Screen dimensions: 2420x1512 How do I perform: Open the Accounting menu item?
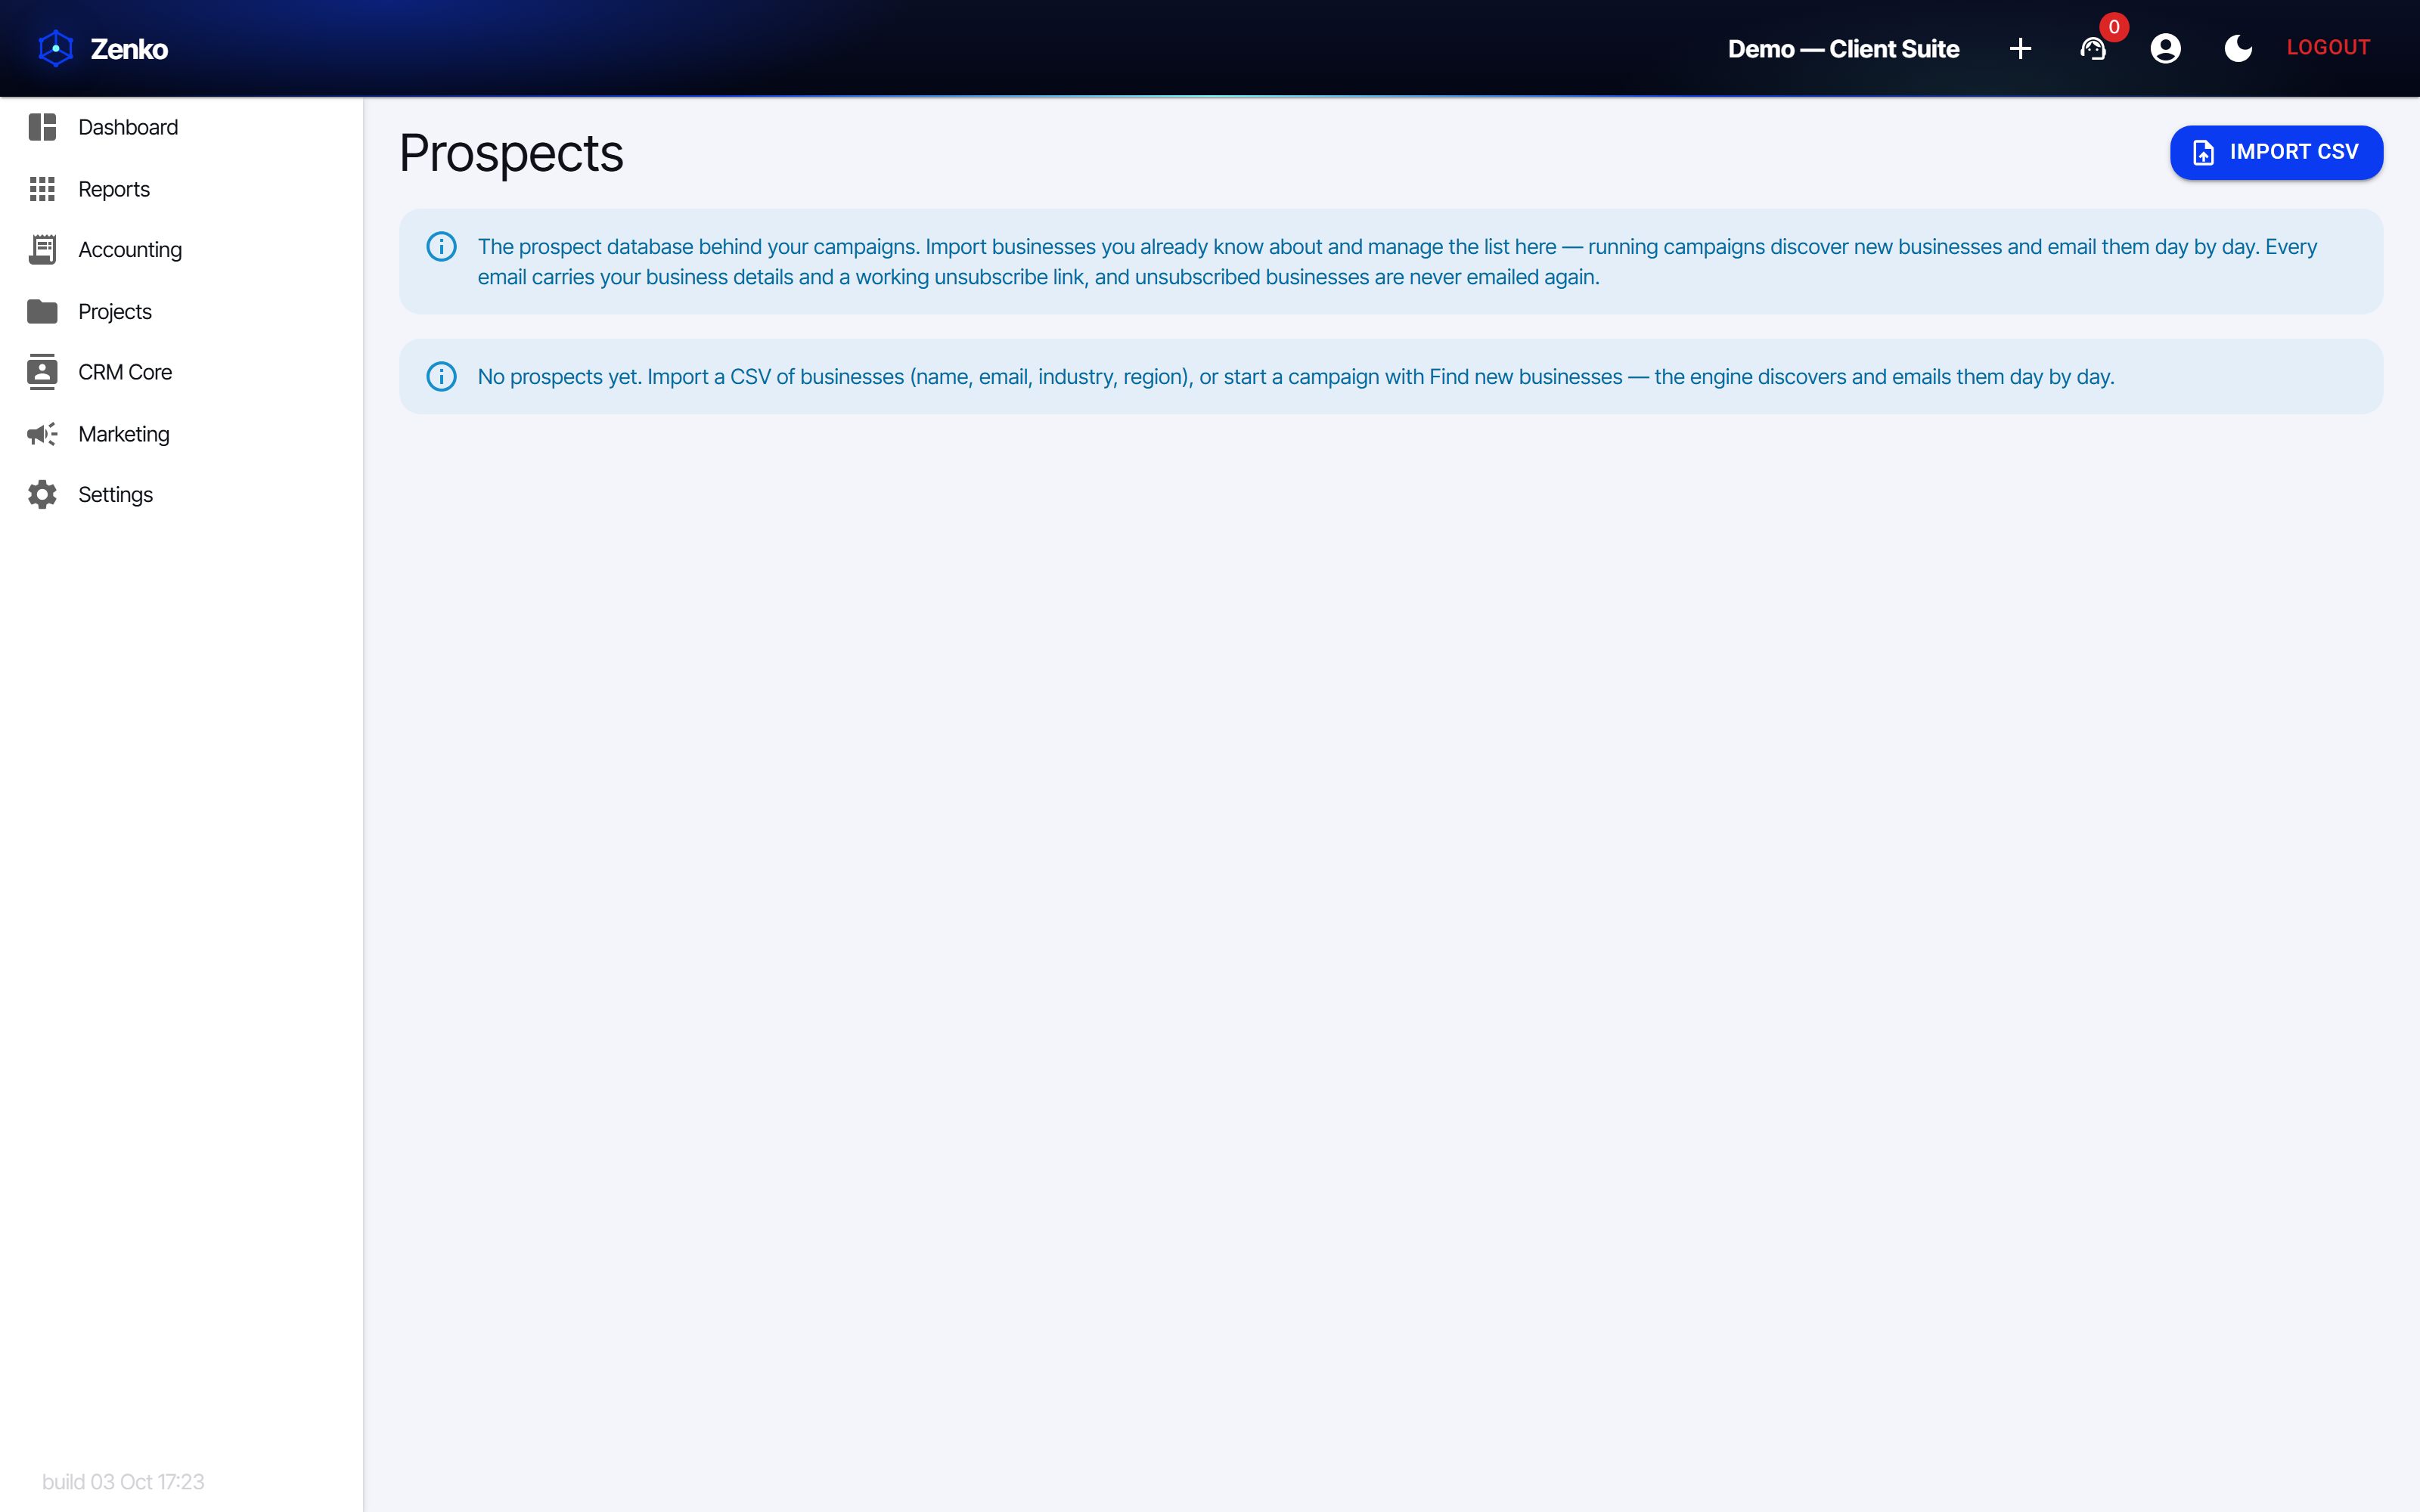pos(181,250)
